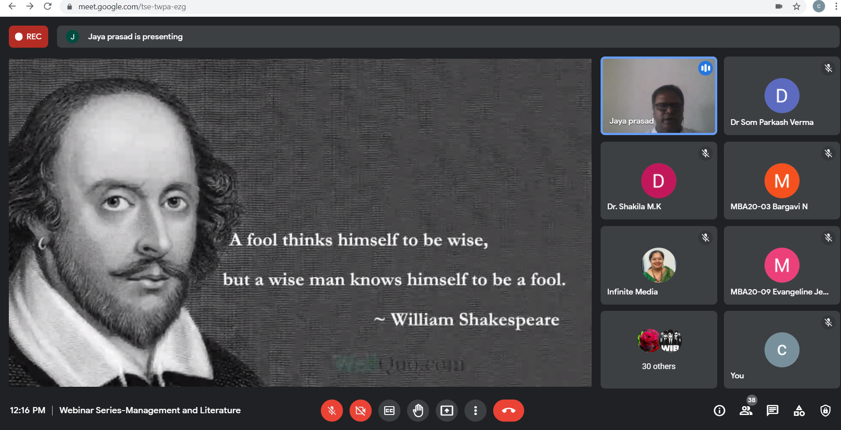Click 'Jaya prasad is presenting' banner
Screen dimensions: 841x430
(448, 37)
